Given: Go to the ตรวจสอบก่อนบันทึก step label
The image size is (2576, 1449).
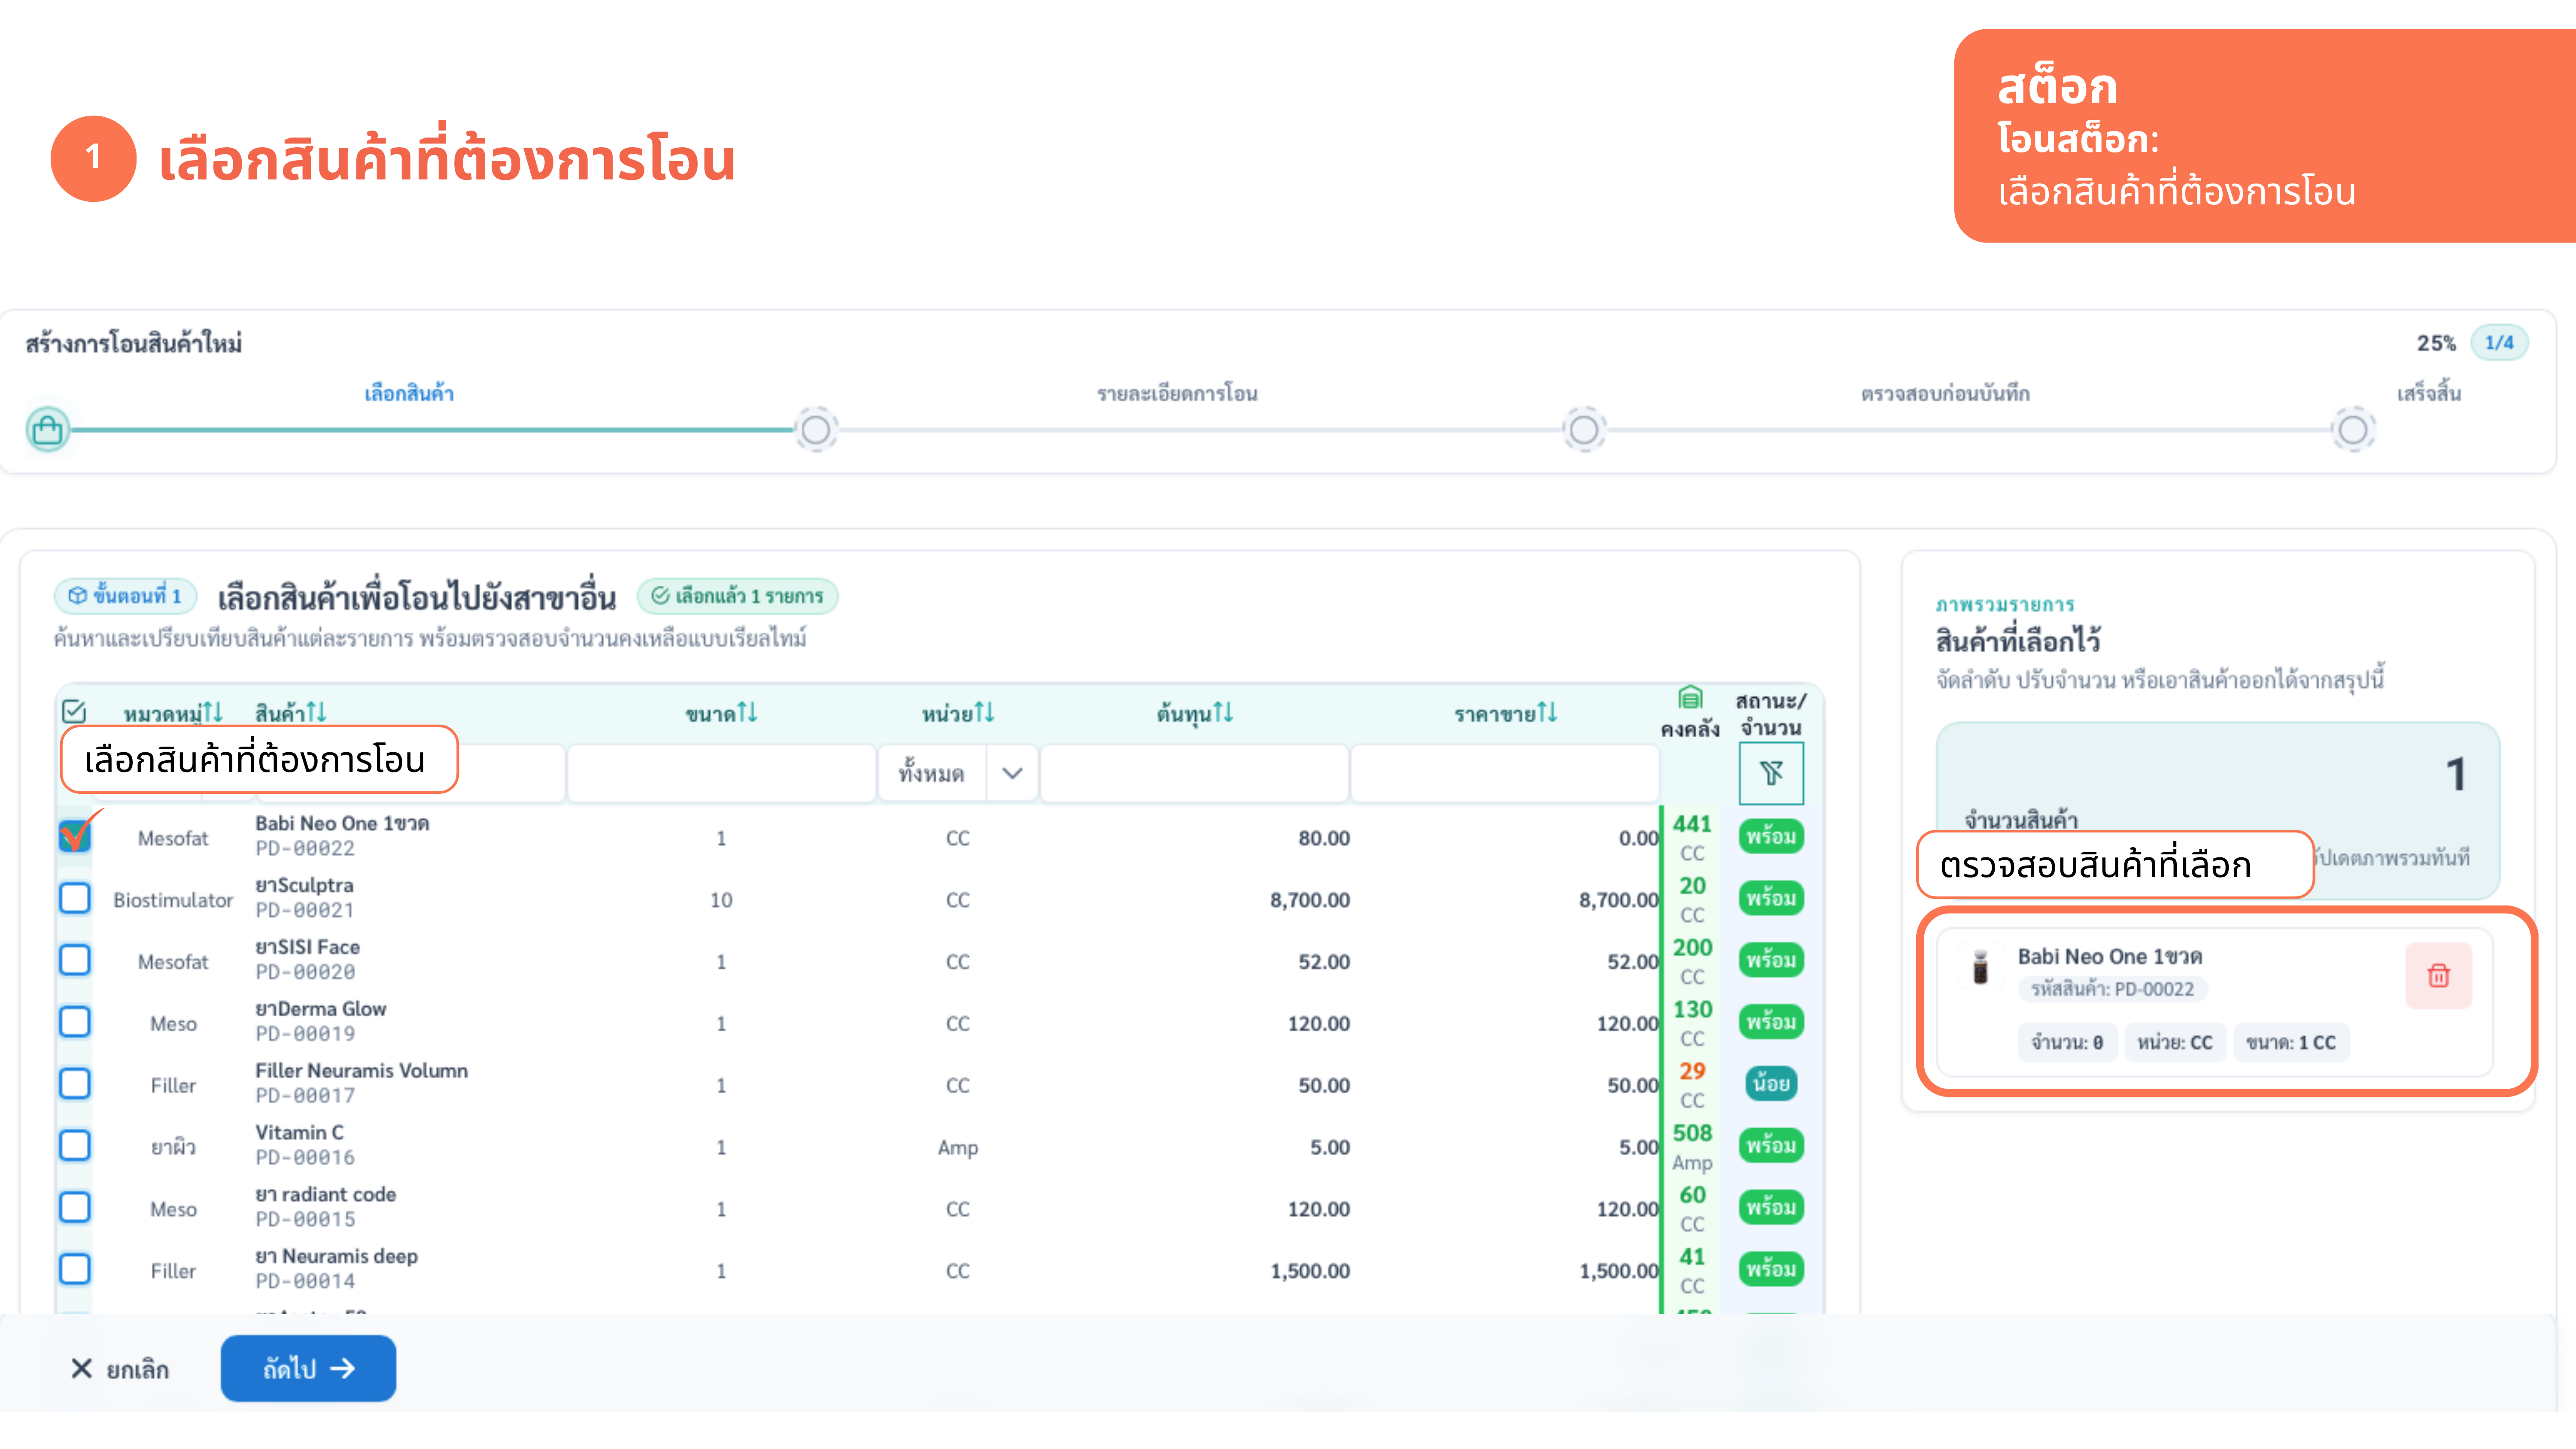Looking at the screenshot, I should click(1945, 394).
